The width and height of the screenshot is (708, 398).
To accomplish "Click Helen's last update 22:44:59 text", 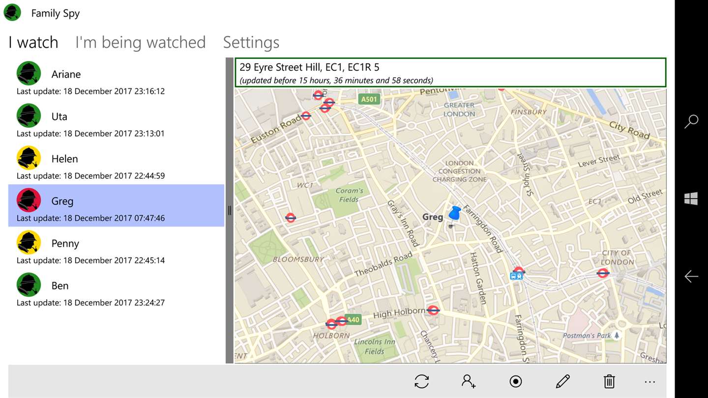I will pos(90,176).
